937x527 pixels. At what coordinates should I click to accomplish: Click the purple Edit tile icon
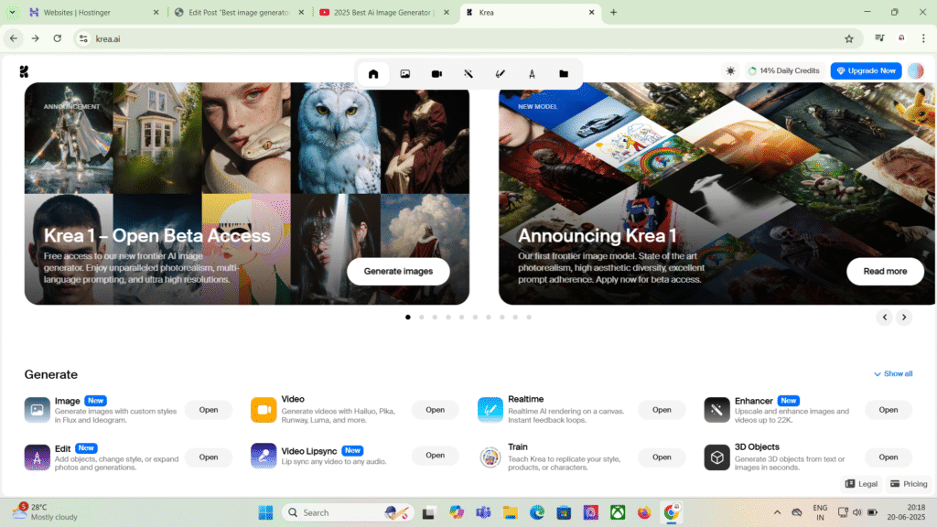coord(37,457)
